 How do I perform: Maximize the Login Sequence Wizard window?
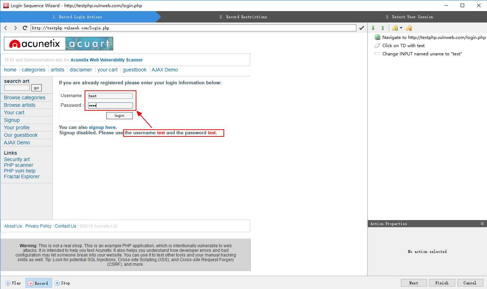(462, 5)
